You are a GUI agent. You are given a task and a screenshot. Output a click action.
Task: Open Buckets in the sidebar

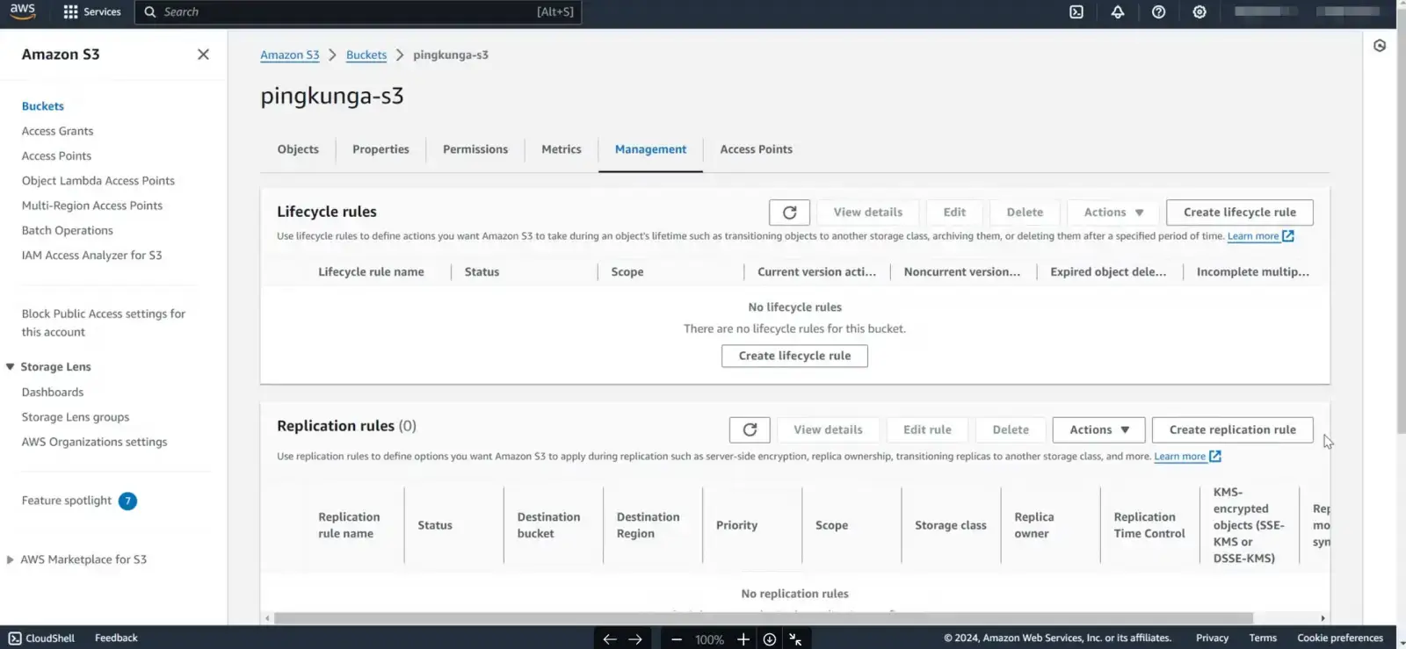click(x=43, y=106)
